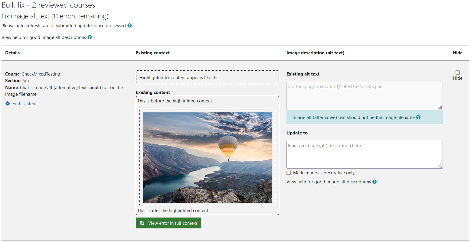Click help icon beside refresh rate note
Screen dimensions: 471x242
coord(129,26)
